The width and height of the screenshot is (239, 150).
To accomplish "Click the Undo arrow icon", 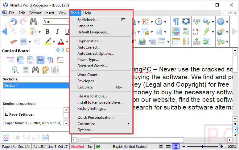I will point(13,22).
